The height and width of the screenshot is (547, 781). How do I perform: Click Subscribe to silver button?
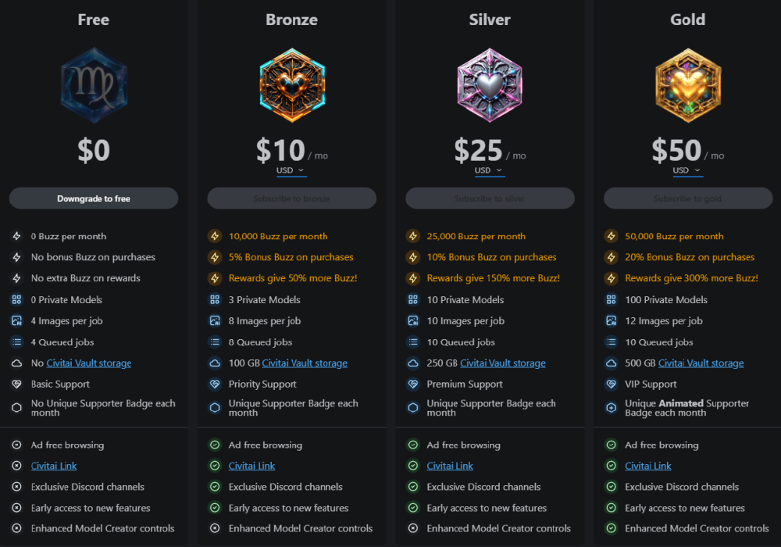490,198
